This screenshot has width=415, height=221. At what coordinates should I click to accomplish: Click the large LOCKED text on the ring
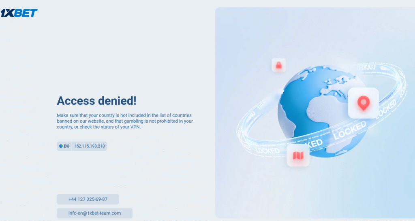coord(350,130)
